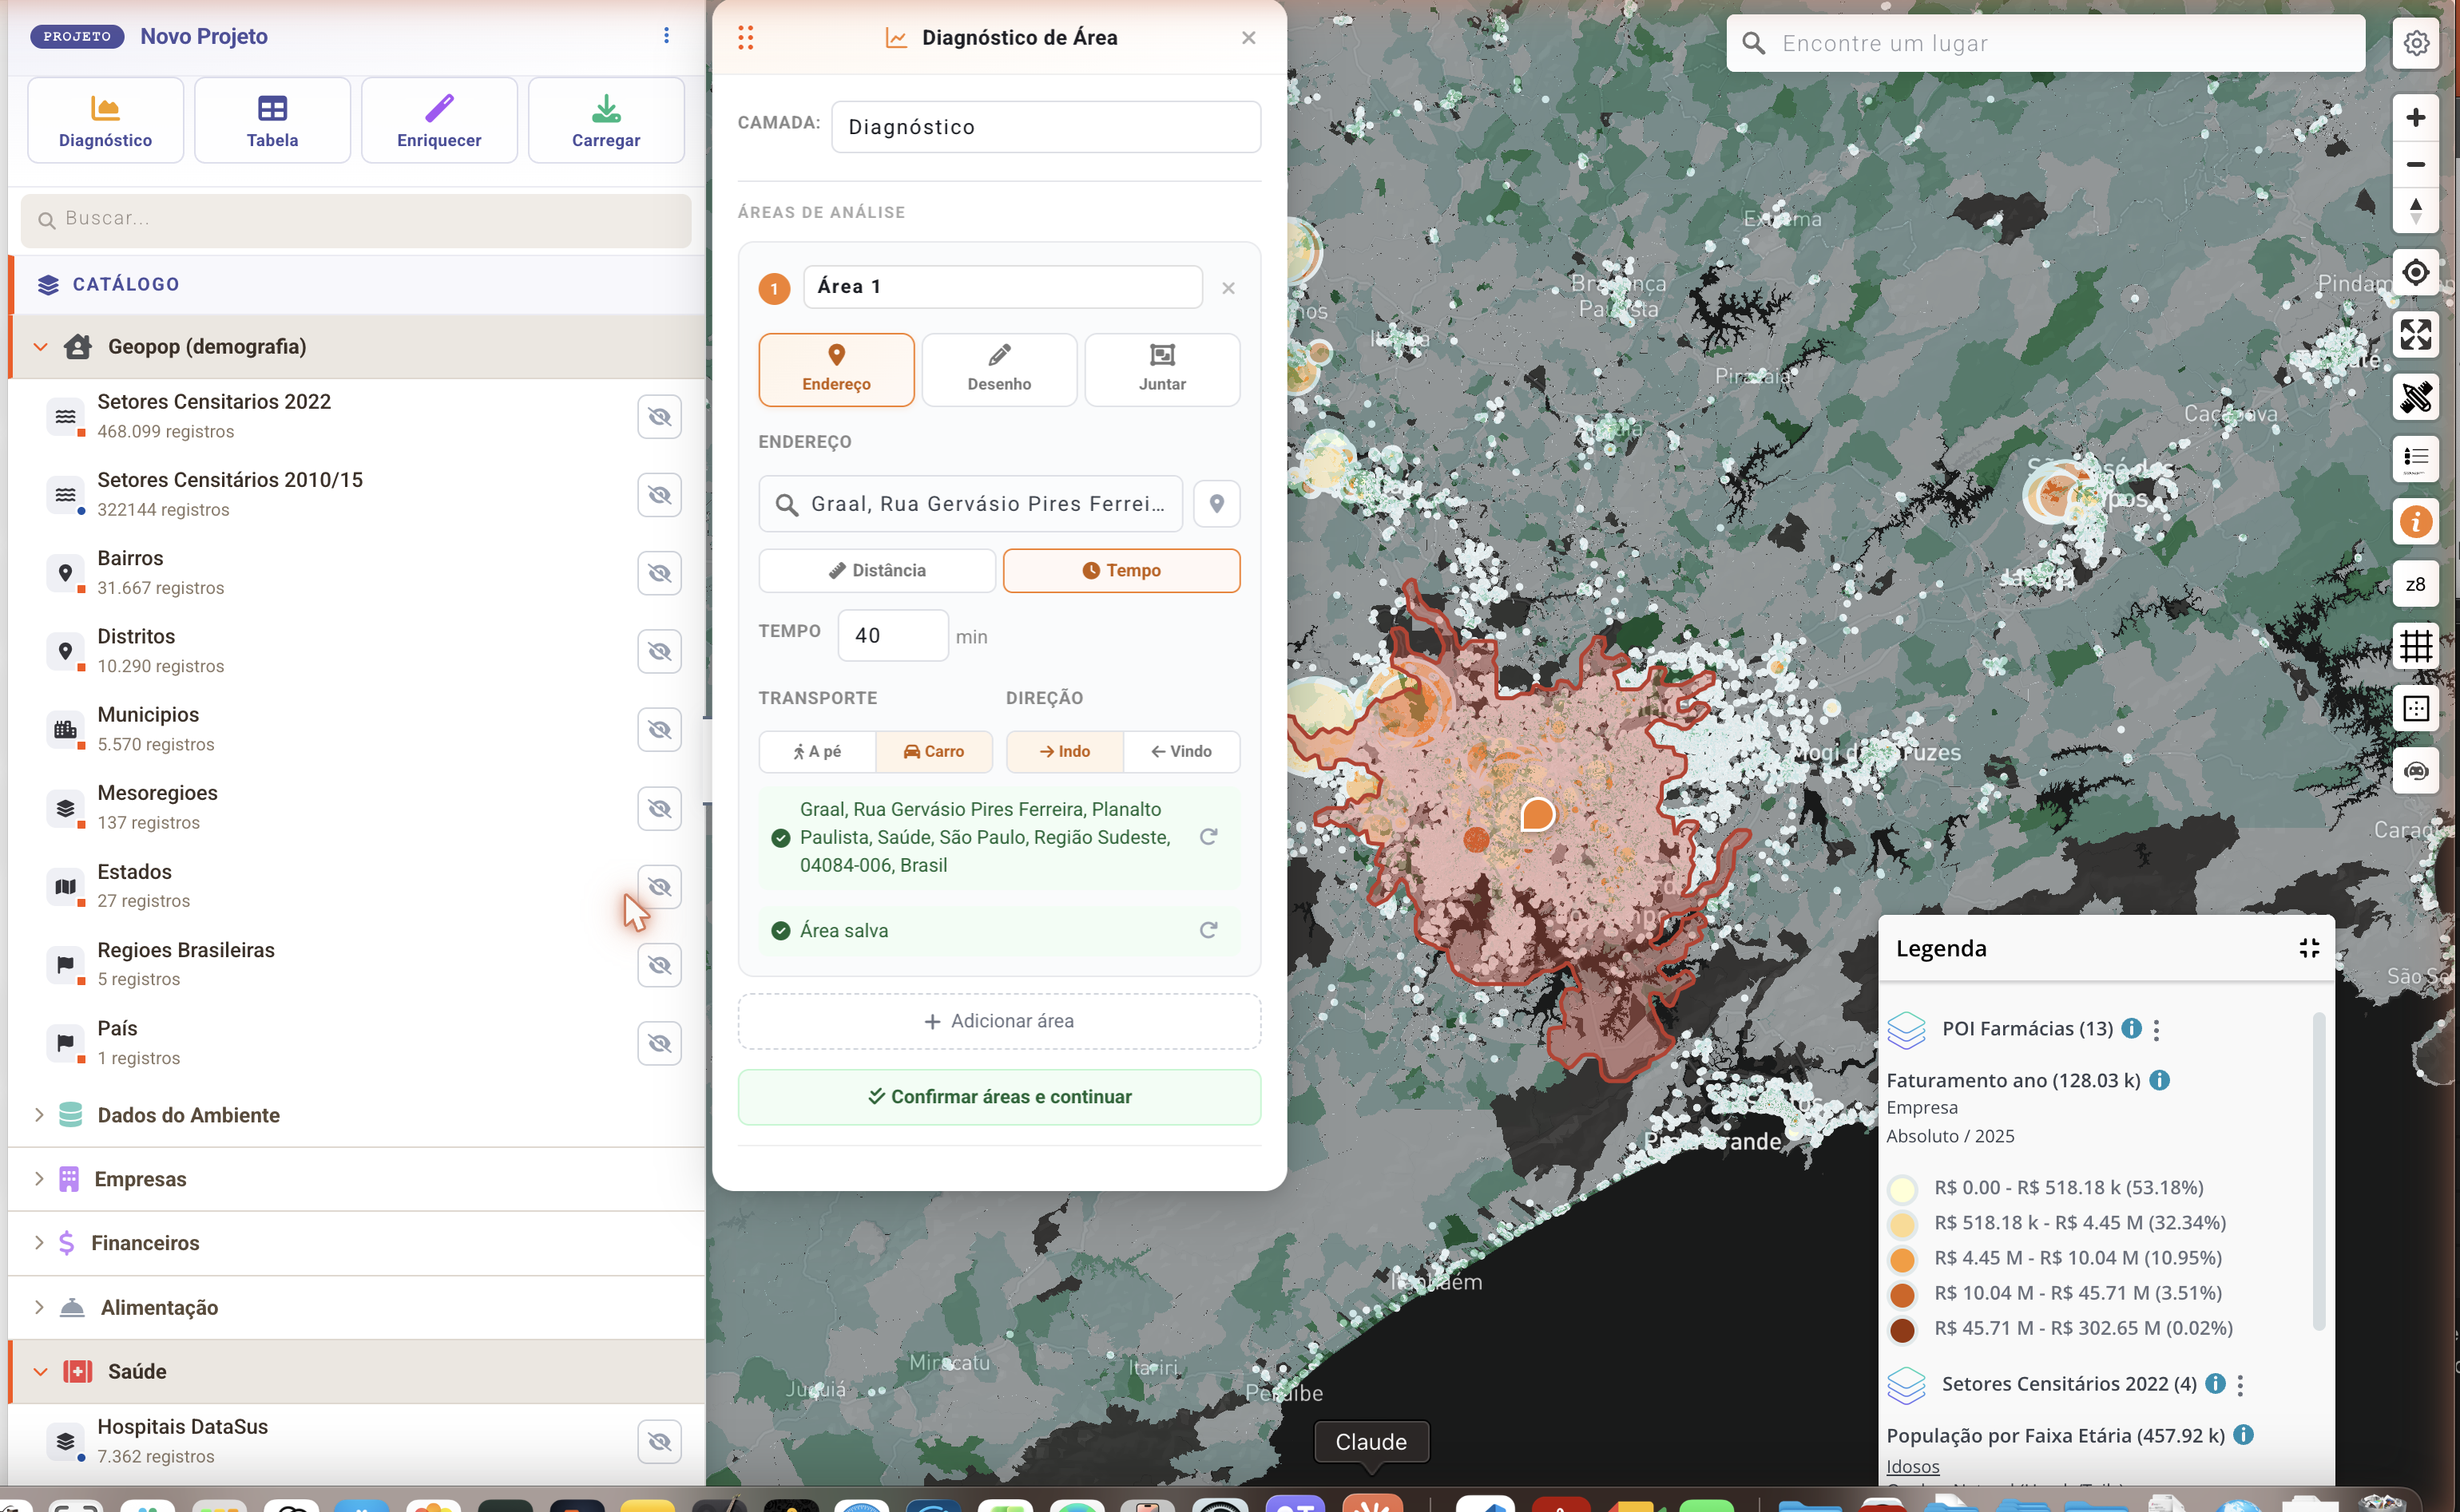
Task: Select the Vindo direction option
Action: (x=1181, y=751)
